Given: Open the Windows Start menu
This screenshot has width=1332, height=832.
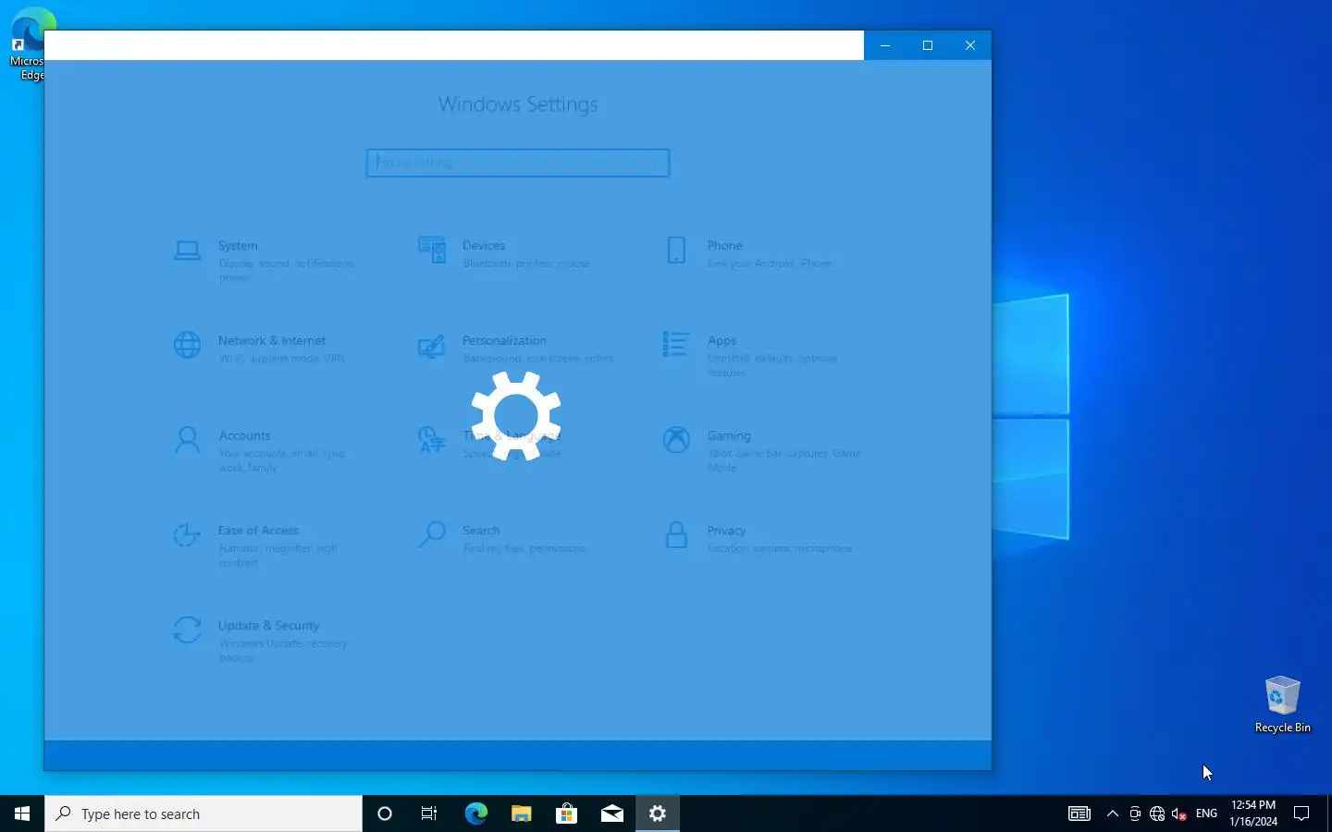Looking at the screenshot, I should coord(22,814).
